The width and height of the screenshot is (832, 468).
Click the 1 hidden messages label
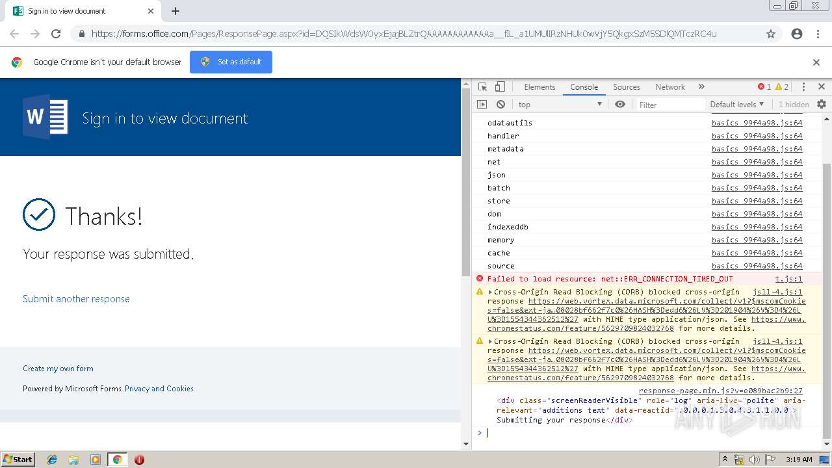point(794,104)
